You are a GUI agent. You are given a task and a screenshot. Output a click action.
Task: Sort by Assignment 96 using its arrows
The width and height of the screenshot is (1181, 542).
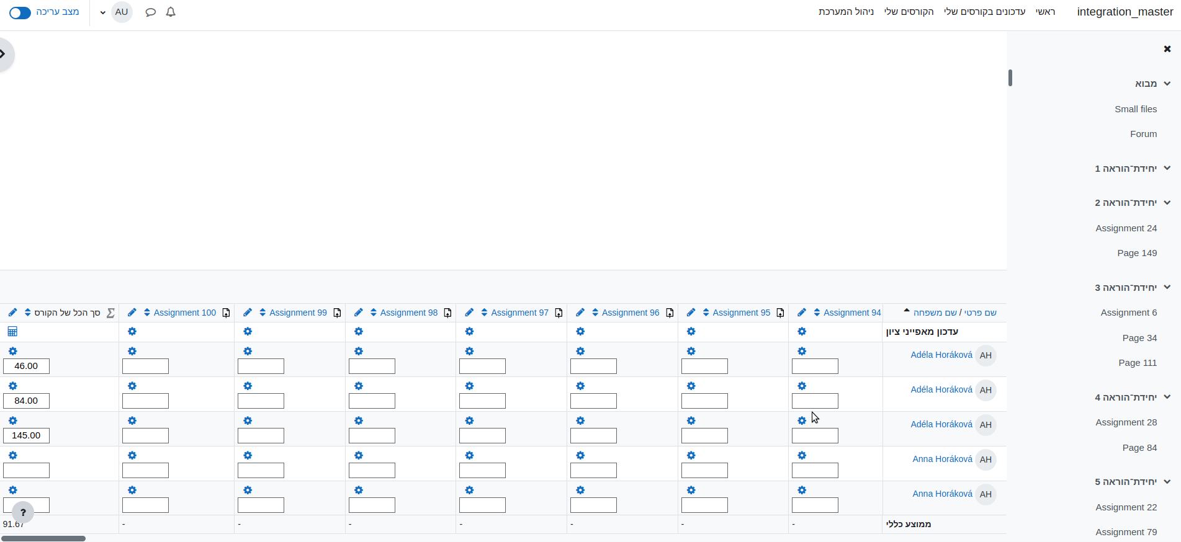pos(595,313)
